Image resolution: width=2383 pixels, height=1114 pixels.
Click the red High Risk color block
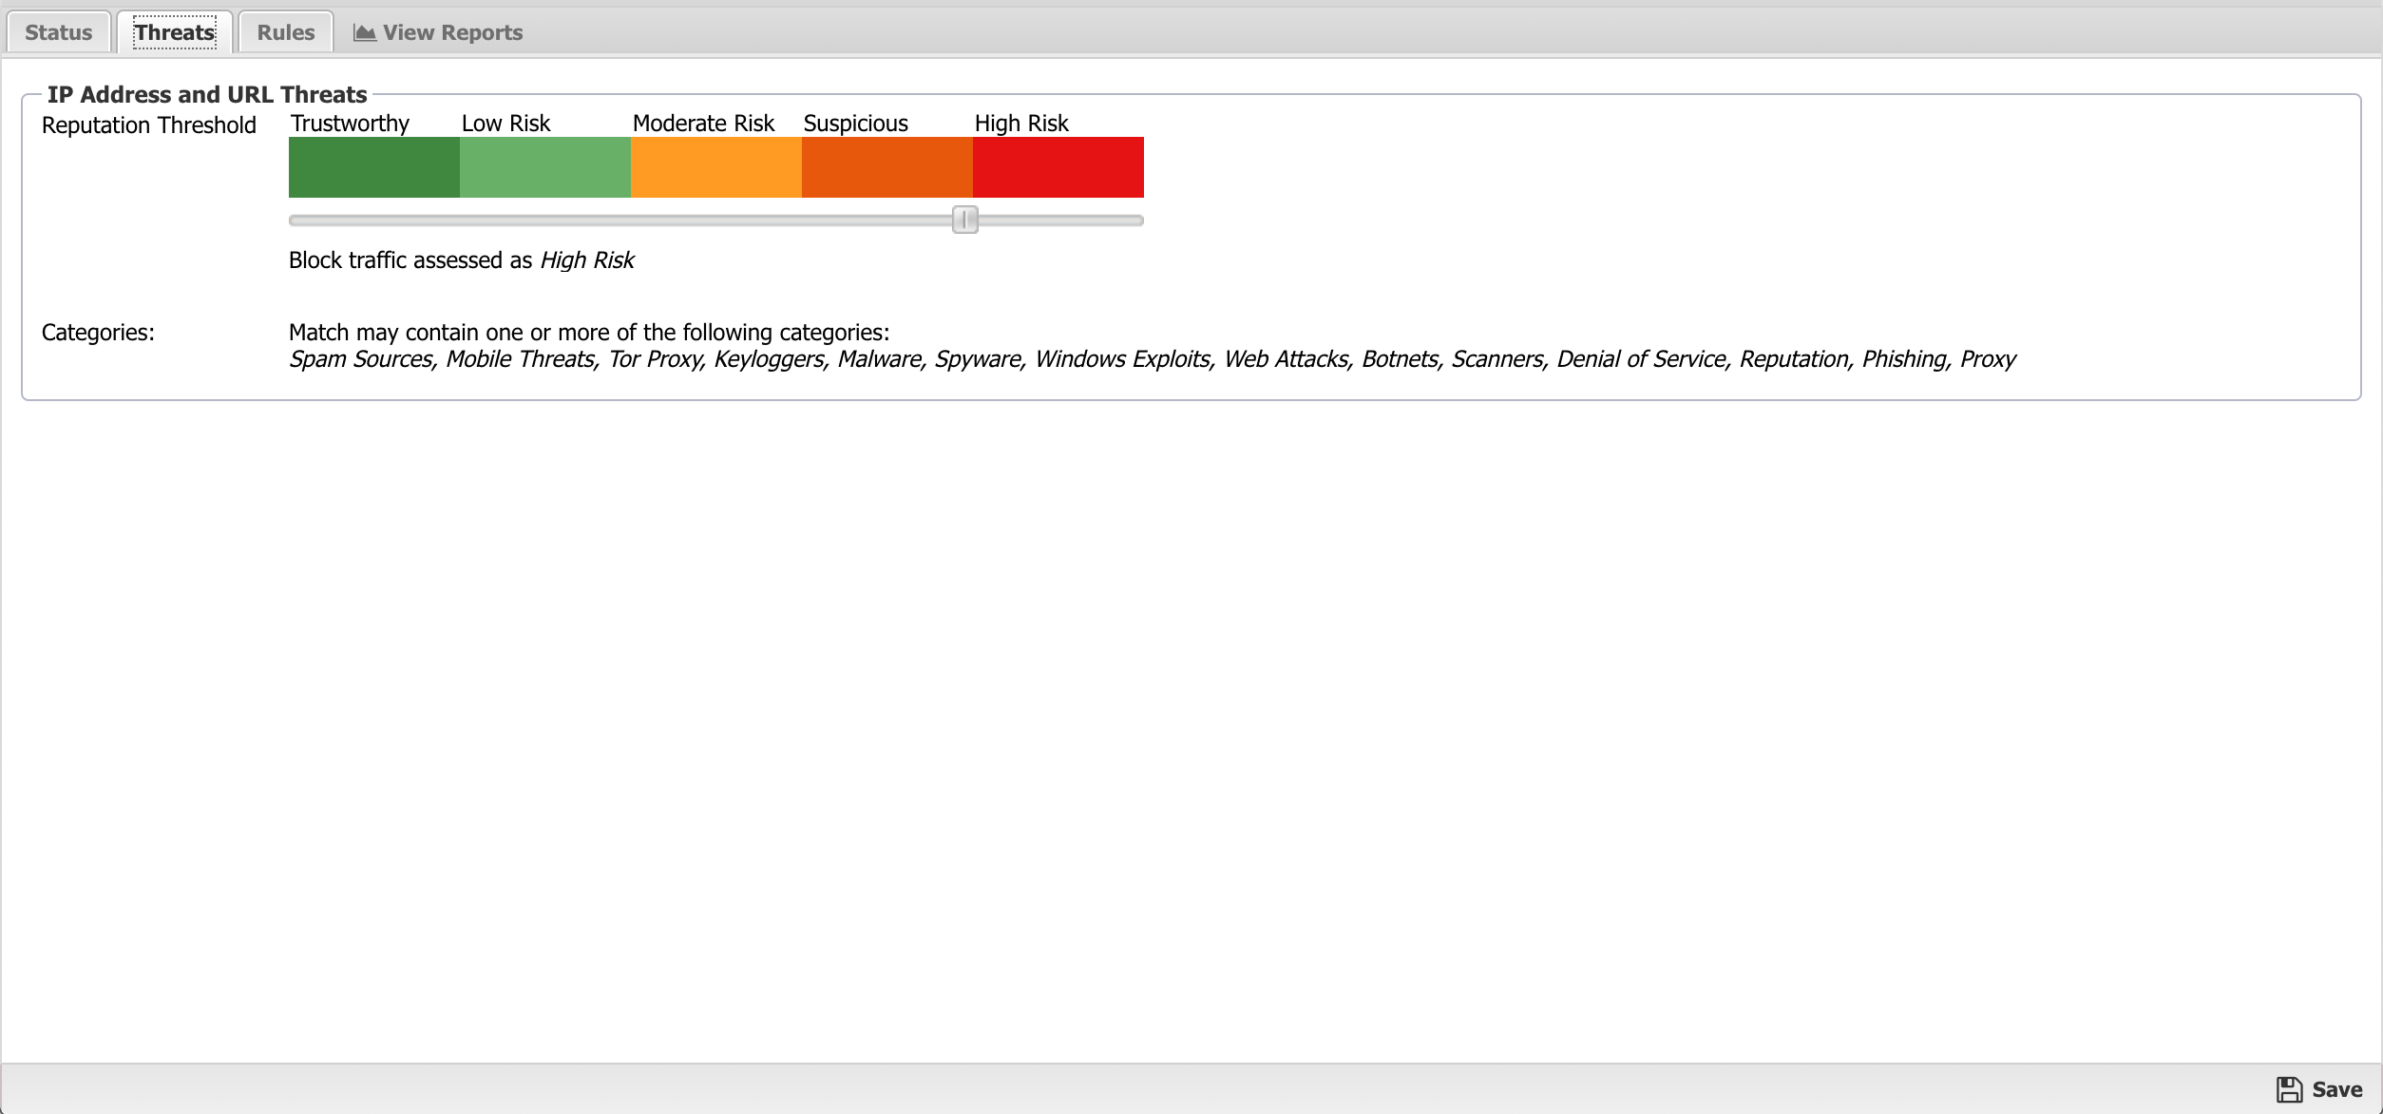[1058, 167]
